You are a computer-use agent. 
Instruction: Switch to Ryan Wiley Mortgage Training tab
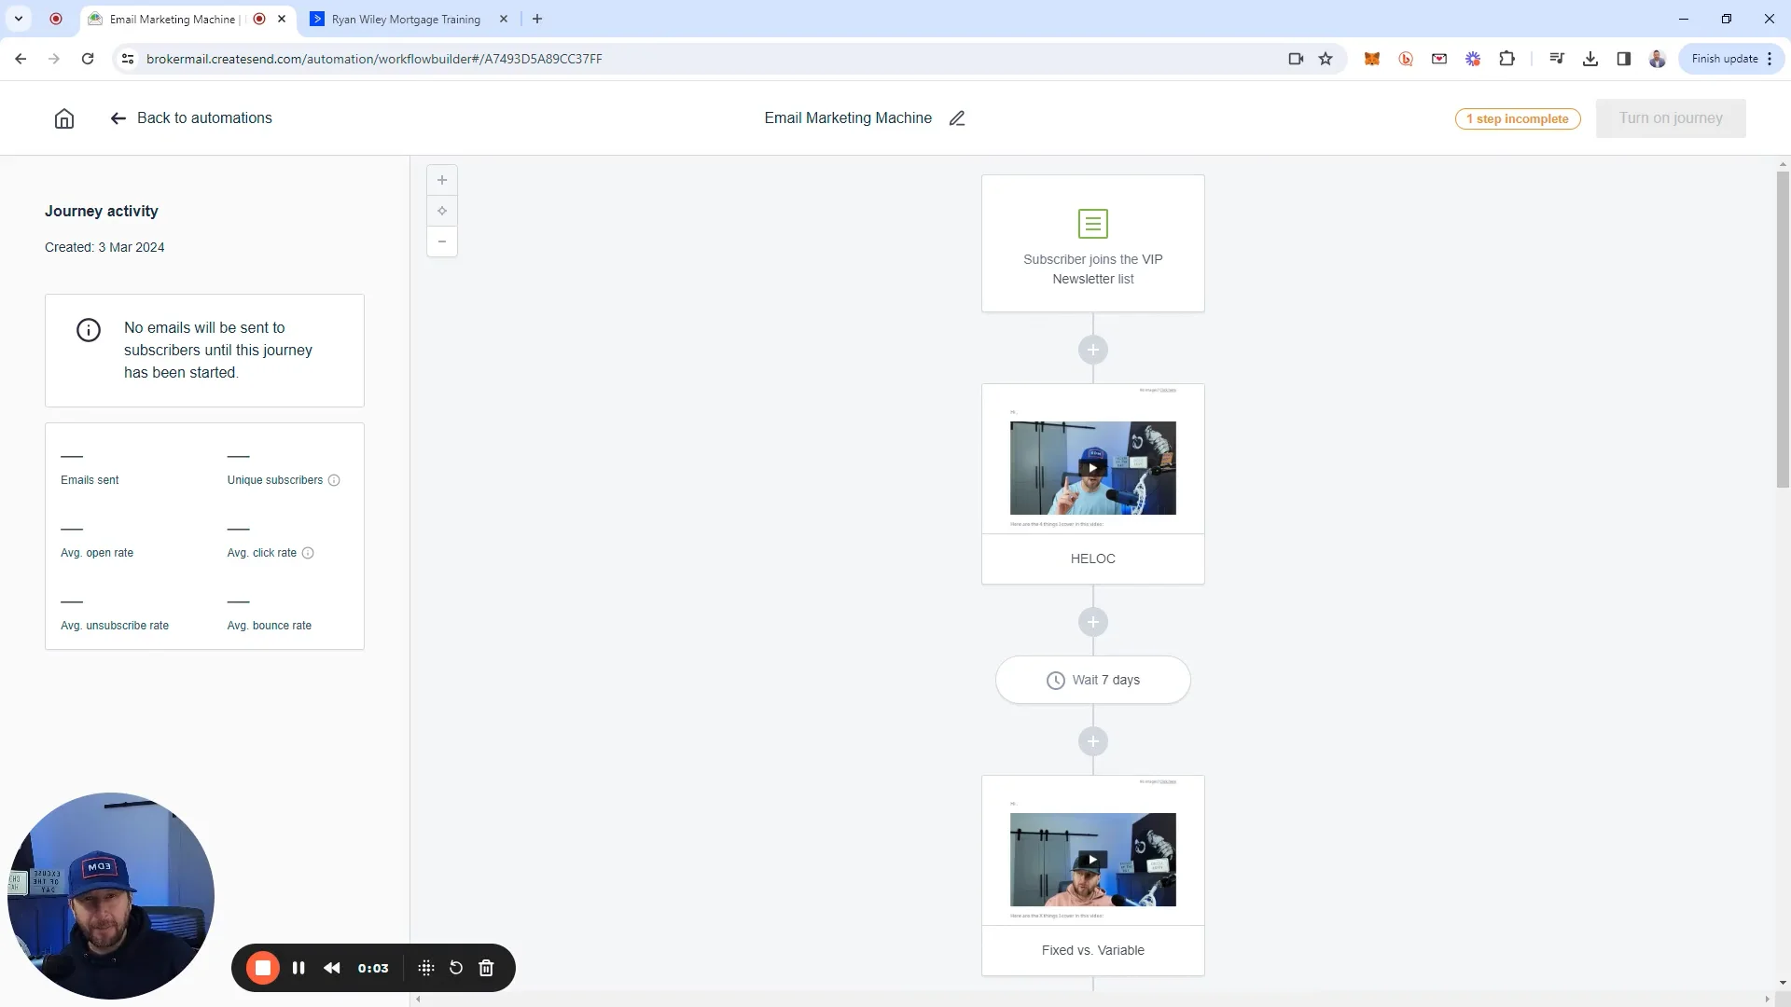407,20
